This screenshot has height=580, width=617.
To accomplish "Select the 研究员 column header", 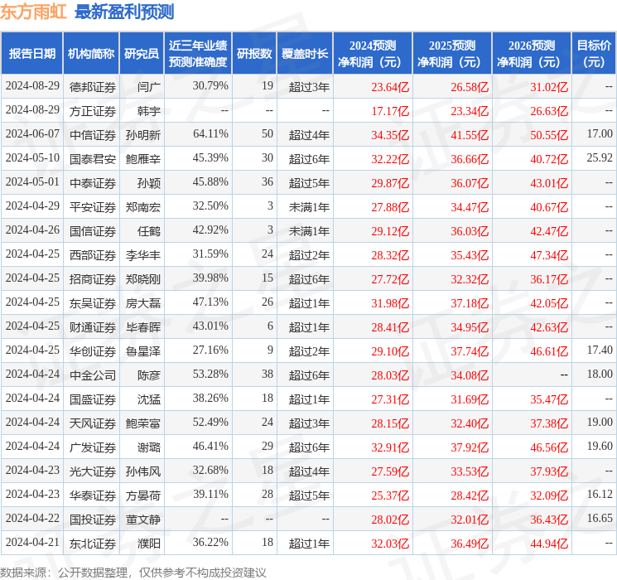I will coord(142,54).
